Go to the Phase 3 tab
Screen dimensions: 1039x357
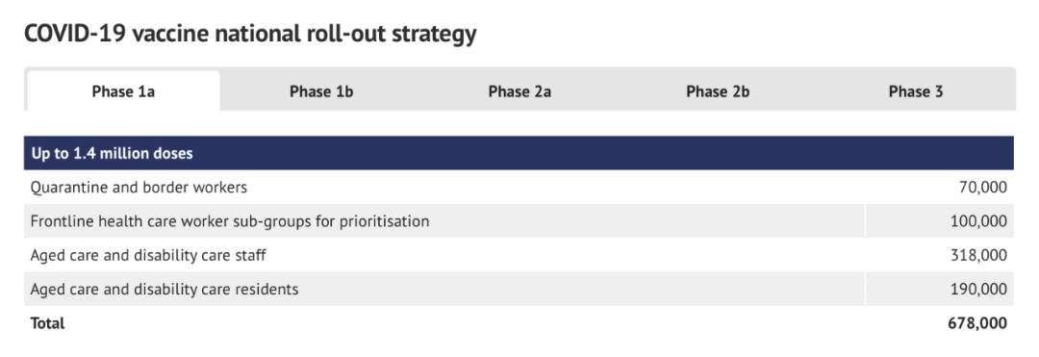(x=916, y=91)
